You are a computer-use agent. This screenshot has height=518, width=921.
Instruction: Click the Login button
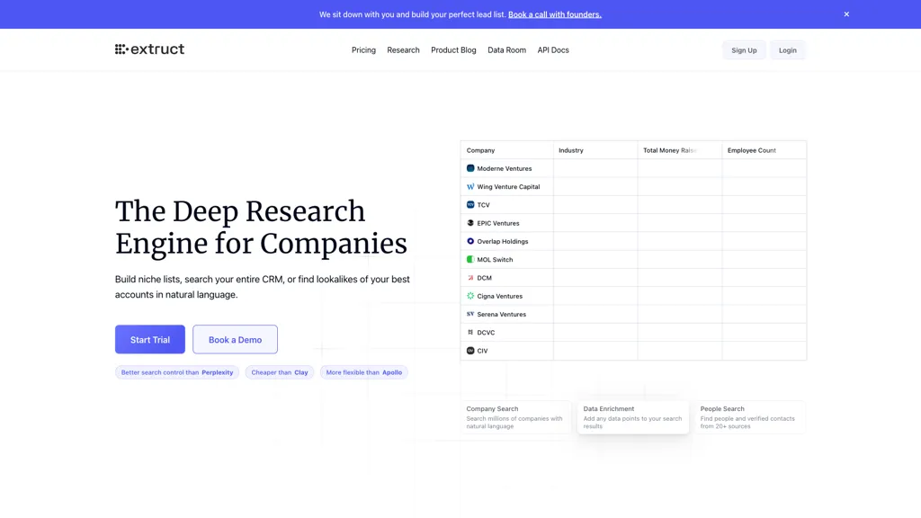[x=787, y=50]
